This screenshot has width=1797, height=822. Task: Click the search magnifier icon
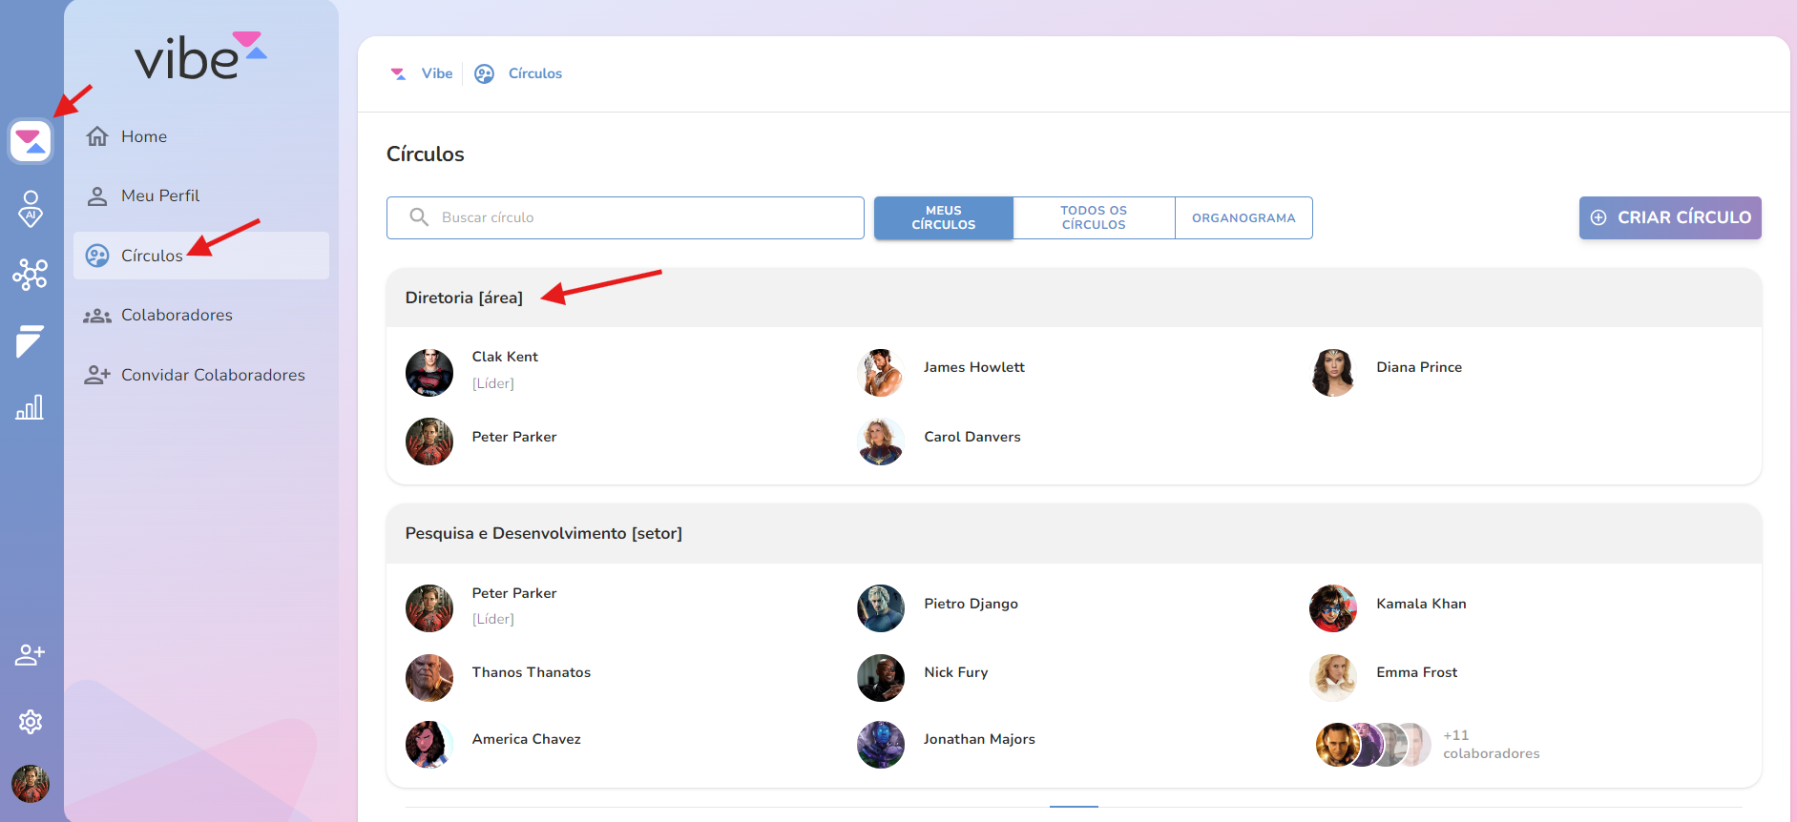click(x=419, y=217)
